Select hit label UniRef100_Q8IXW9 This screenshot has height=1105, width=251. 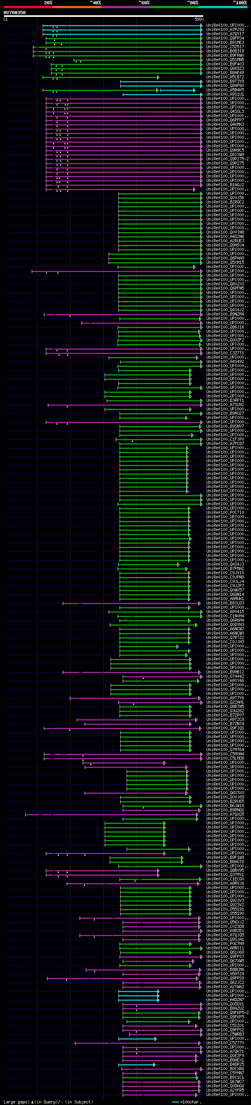click(225, 154)
